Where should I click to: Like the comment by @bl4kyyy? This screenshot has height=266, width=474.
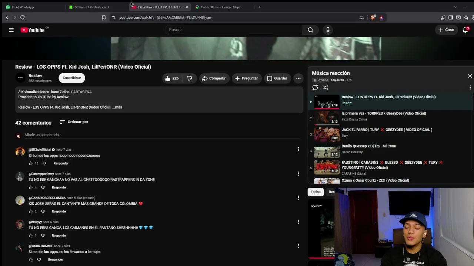pos(31,235)
